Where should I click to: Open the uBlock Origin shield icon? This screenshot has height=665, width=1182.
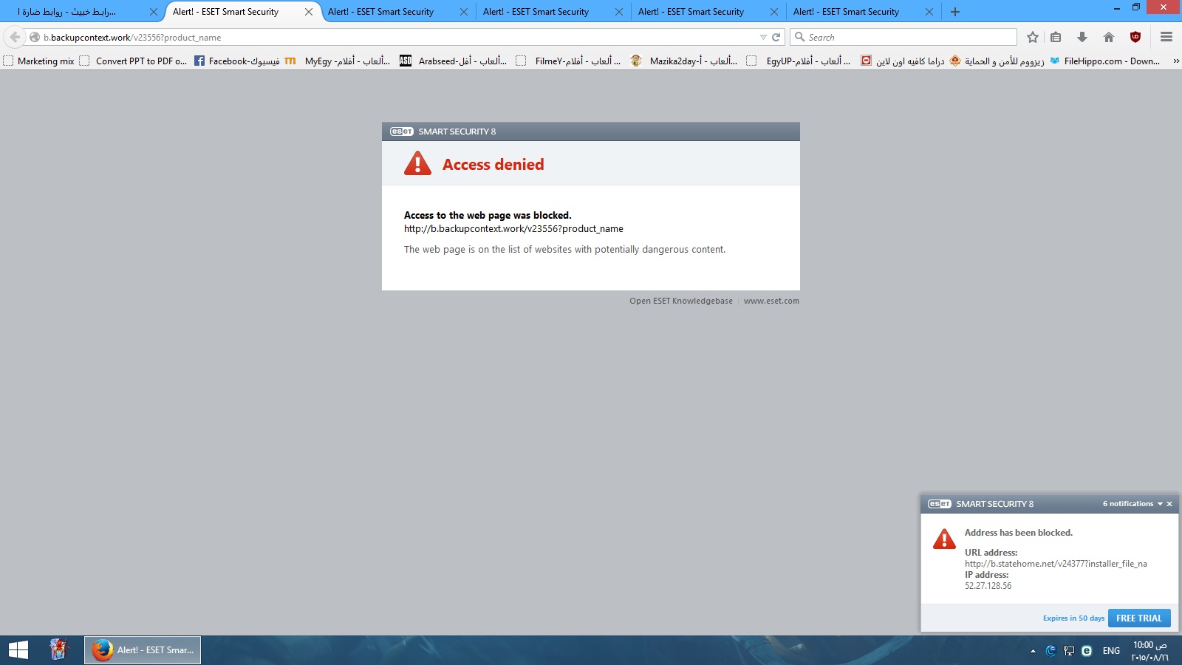(1135, 37)
